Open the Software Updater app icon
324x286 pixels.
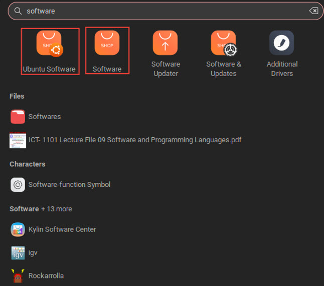pyautogui.click(x=165, y=43)
